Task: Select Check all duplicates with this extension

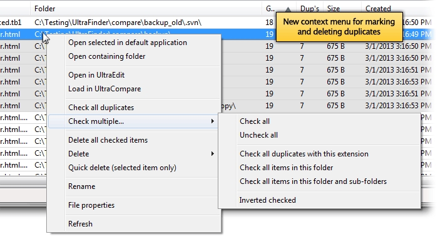Action: 304,154
